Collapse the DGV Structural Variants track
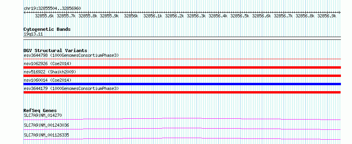Screen dimensions: 352x144 (55, 50)
